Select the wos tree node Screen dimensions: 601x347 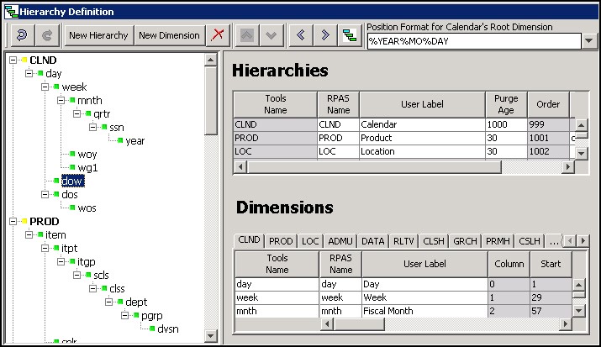click(x=87, y=208)
